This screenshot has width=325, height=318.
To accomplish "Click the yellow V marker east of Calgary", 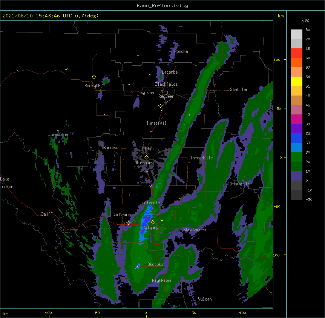I will coord(162,221).
